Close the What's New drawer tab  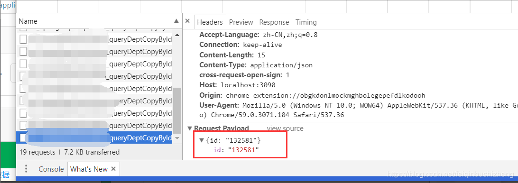113,169
